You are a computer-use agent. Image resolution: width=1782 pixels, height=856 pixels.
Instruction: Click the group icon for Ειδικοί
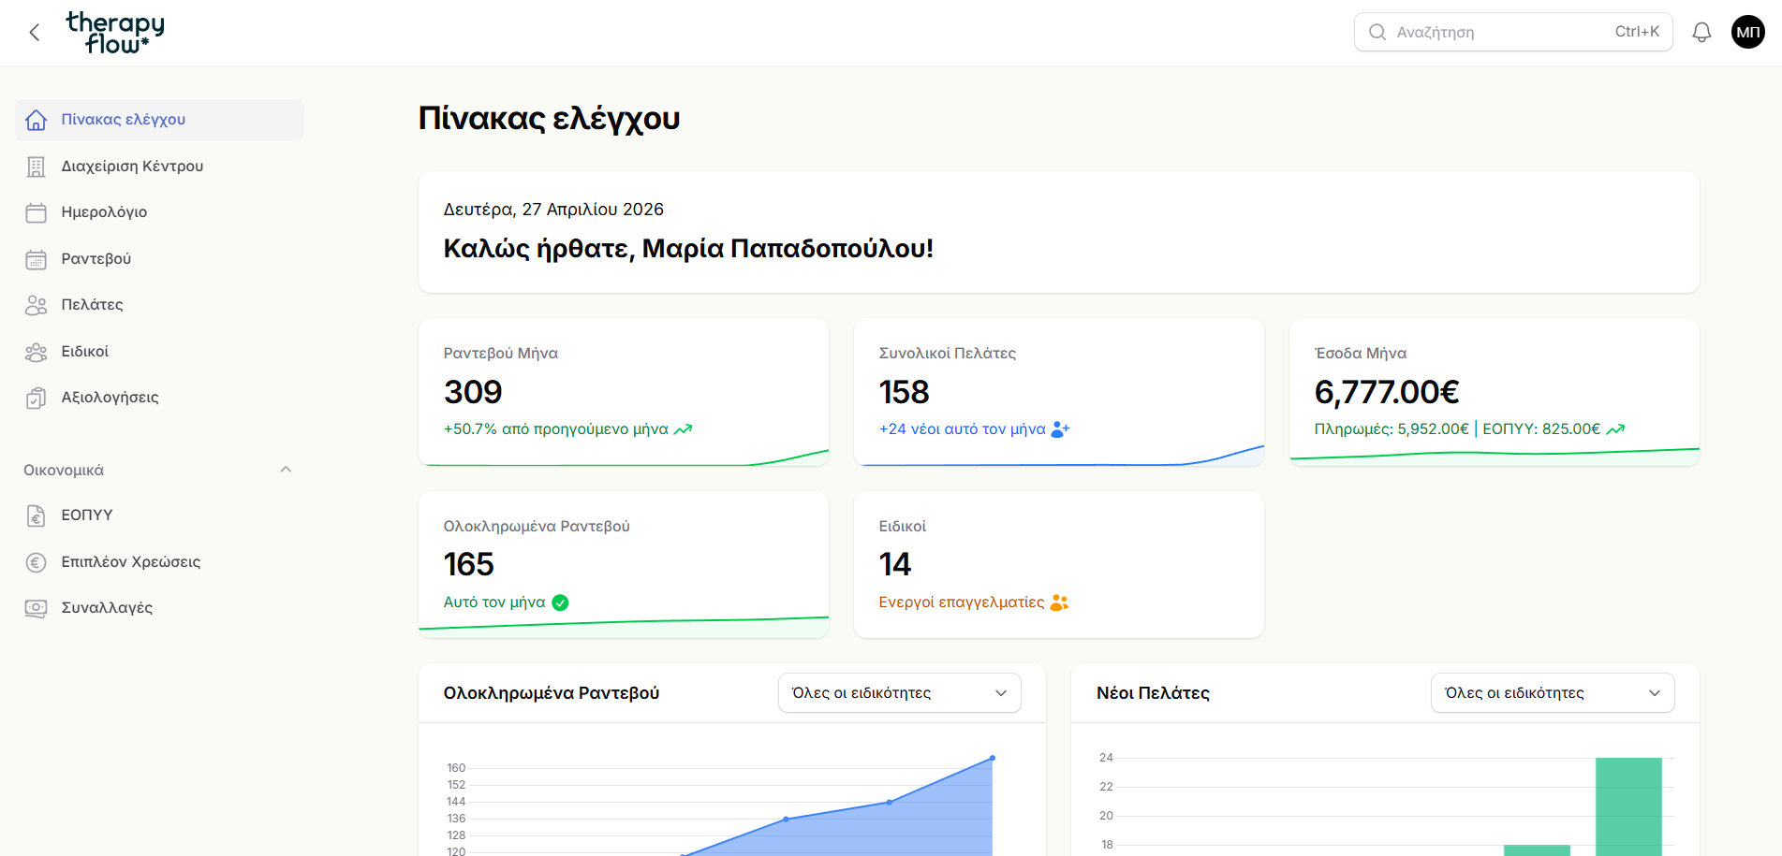point(36,352)
